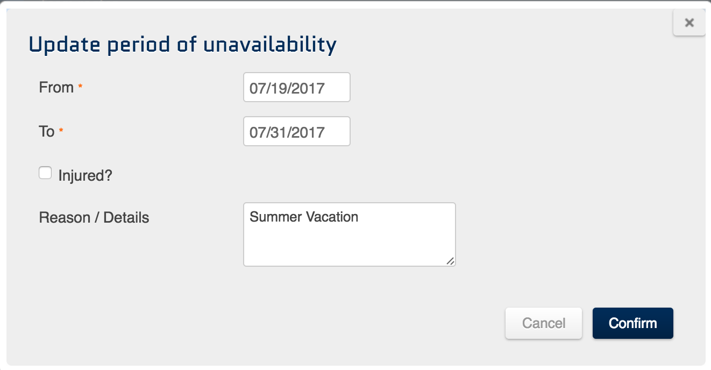
Task: Click the orange asterisk beside From
Action: [80, 87]
